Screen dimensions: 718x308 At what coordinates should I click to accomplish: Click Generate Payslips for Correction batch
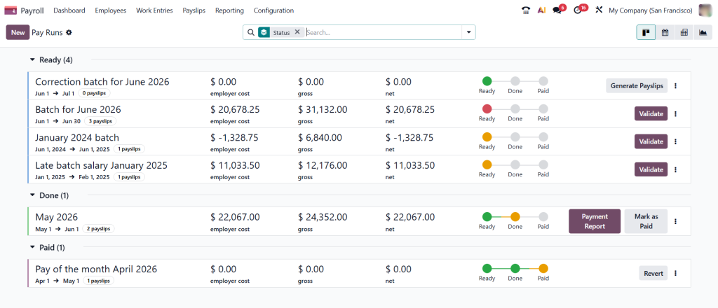pos(637,86)
